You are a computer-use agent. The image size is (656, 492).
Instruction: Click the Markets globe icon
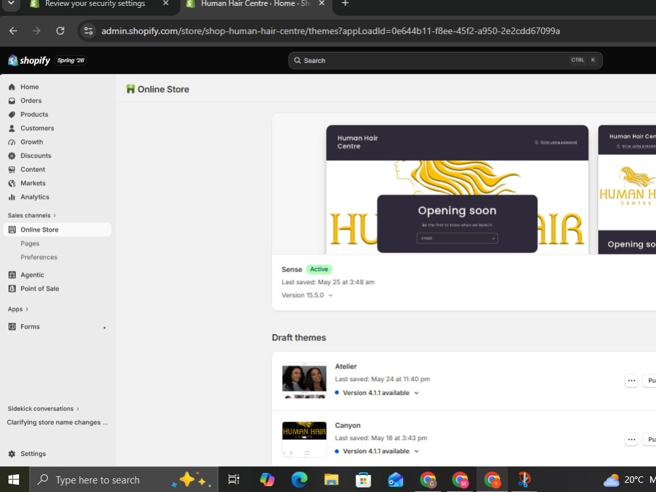click(x=12, y=183)
